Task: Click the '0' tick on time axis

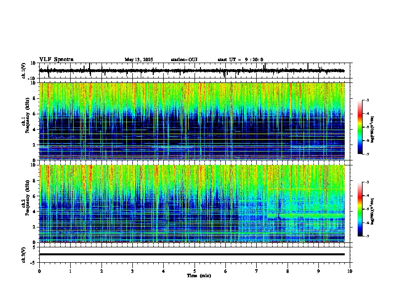Action: [x=39, y=271]
